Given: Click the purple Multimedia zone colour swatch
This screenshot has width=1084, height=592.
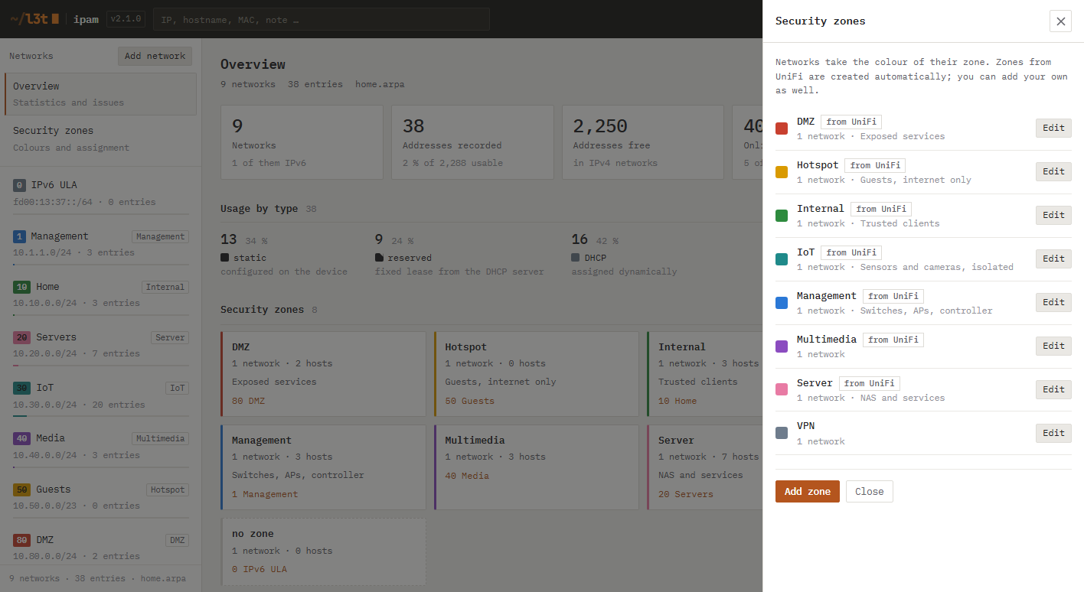Looking at the screenshot, I should 782,346.
